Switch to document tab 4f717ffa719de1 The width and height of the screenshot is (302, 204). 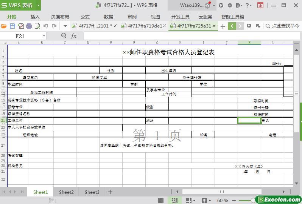[143, 26]
